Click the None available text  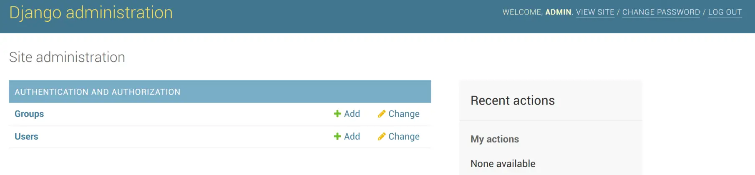pyautogui.click(x=503, y=164)
